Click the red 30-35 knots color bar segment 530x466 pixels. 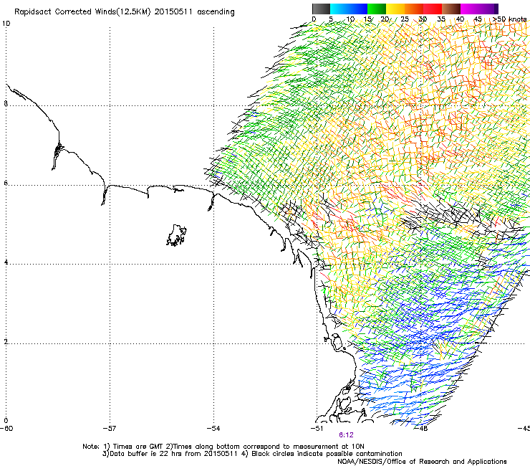click(x=433, y=9)
